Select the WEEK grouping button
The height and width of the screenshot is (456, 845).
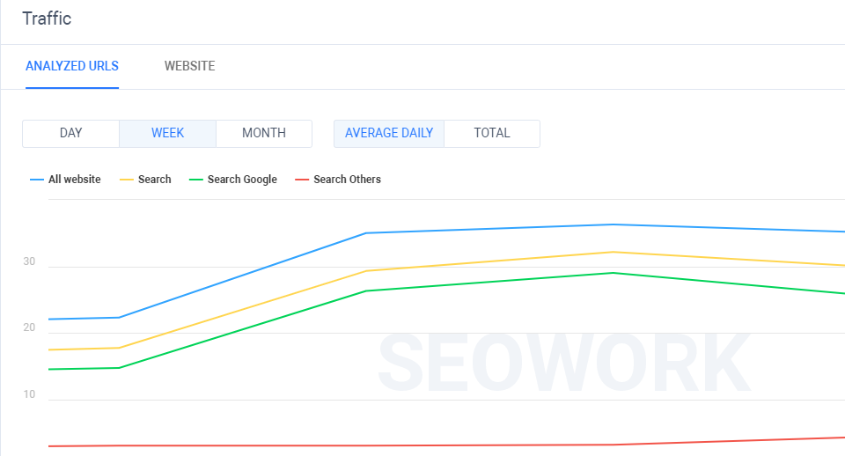pyautogui.click(x=167, y=133)
